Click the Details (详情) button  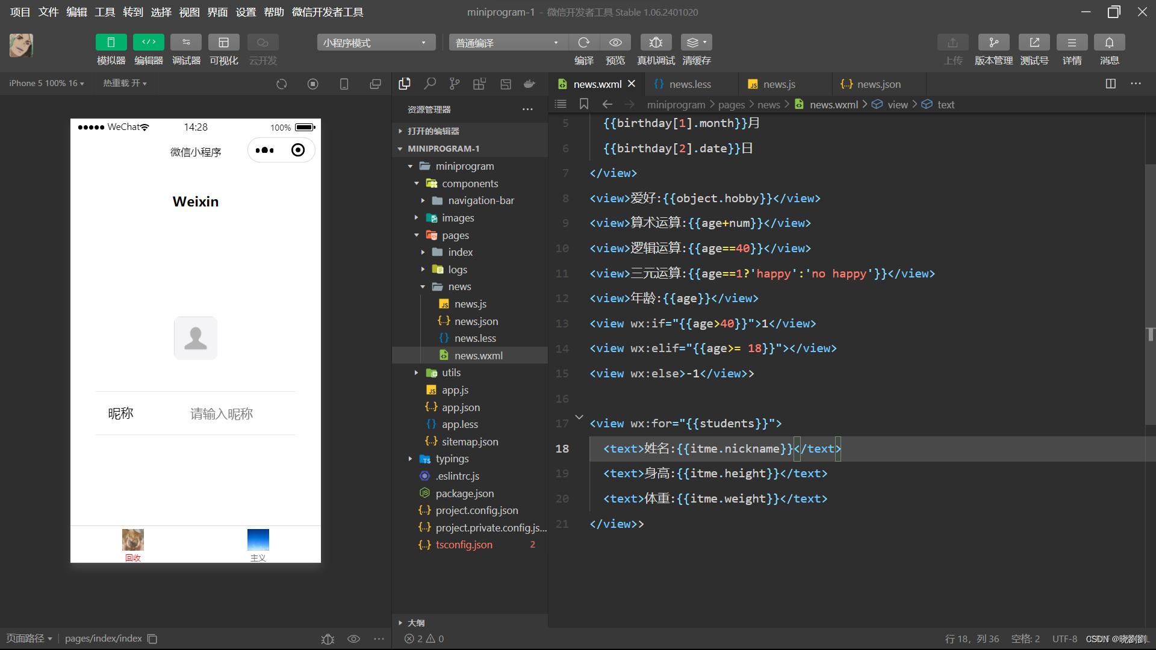click(1072, 42)
